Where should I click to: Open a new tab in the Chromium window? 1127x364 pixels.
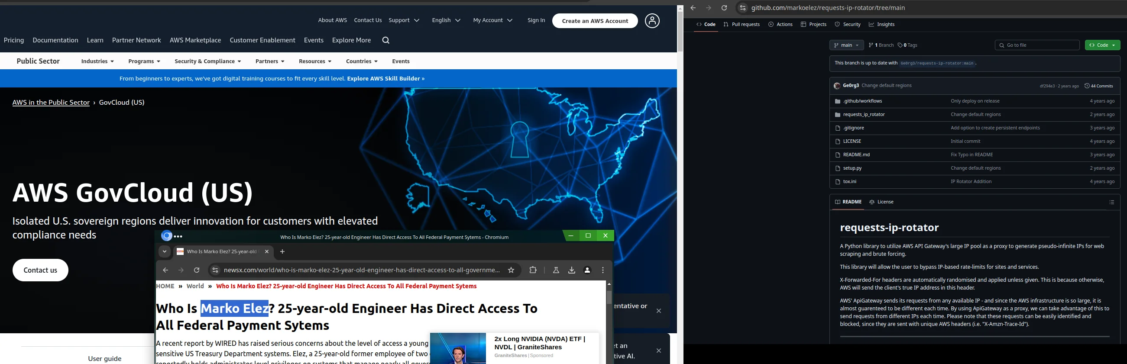(282, 251)
